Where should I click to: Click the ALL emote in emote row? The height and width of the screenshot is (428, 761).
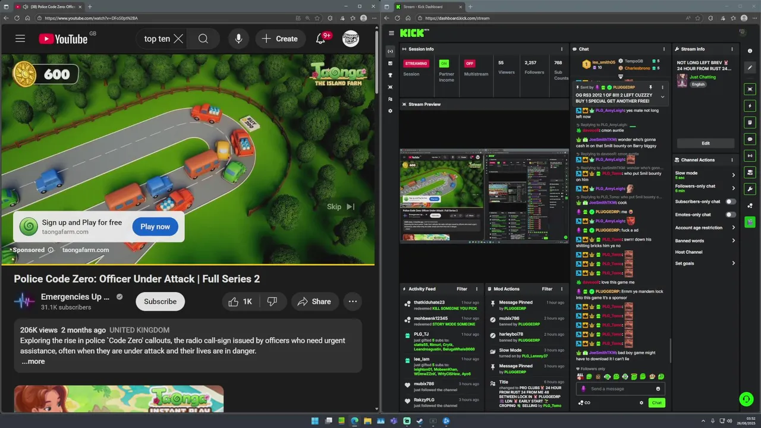[x=580, y=376]
